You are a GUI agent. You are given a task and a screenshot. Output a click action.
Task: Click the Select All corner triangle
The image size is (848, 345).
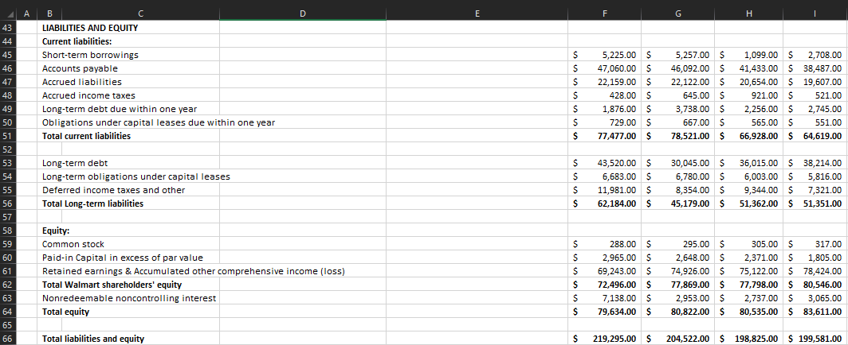tap(10, 14)
